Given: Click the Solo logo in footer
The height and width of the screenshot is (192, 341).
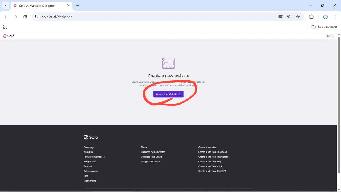Looking at the screenshot, I should click(x=91, y=137).
